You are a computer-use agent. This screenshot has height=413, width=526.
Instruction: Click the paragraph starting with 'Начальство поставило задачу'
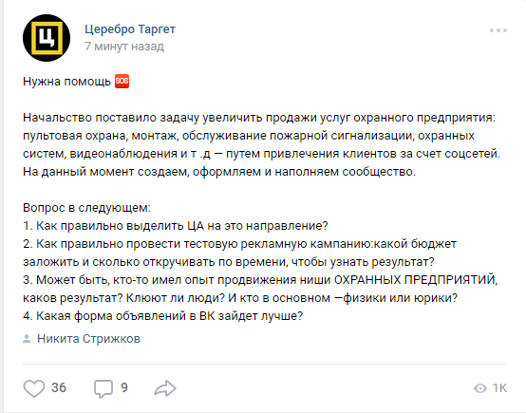[261, 144]
